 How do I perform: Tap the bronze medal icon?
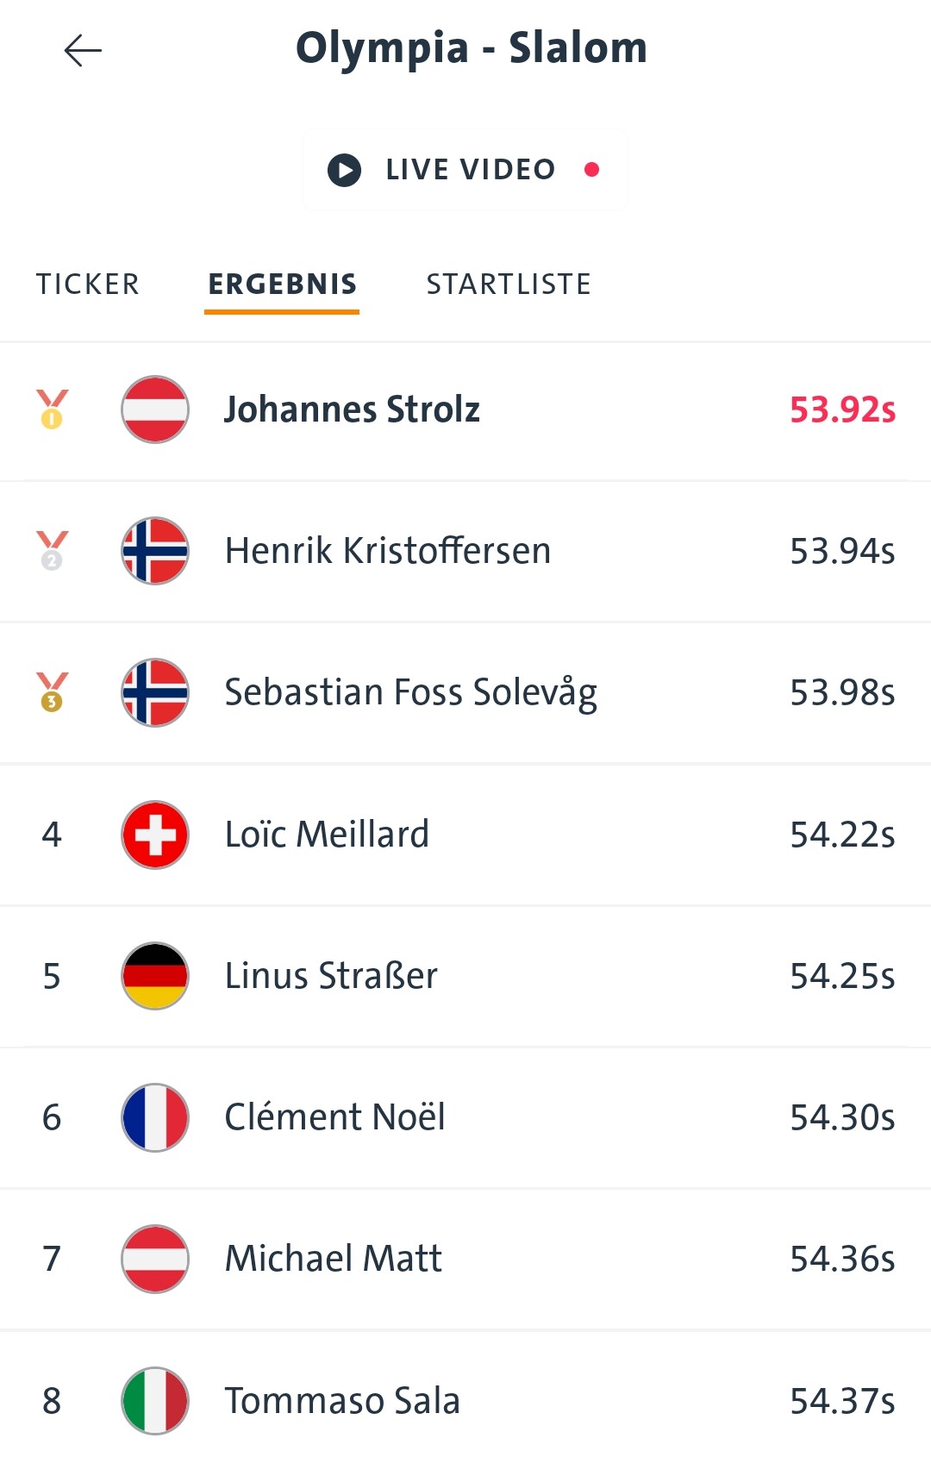tap(52, 692)
